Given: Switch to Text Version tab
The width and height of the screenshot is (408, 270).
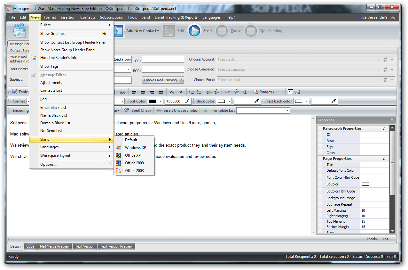Looking at the screenshot, I should point(85,246).
